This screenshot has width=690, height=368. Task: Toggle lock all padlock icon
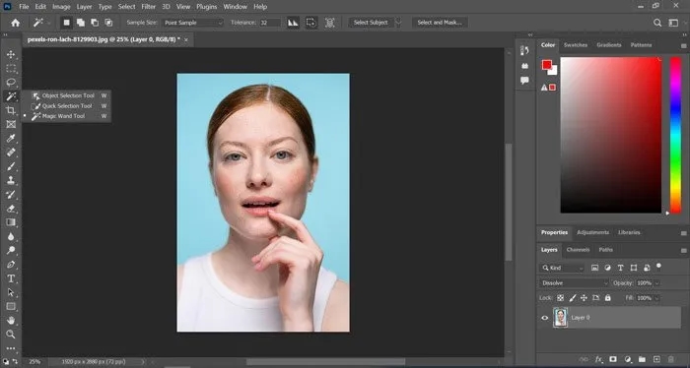pos(608,298)
